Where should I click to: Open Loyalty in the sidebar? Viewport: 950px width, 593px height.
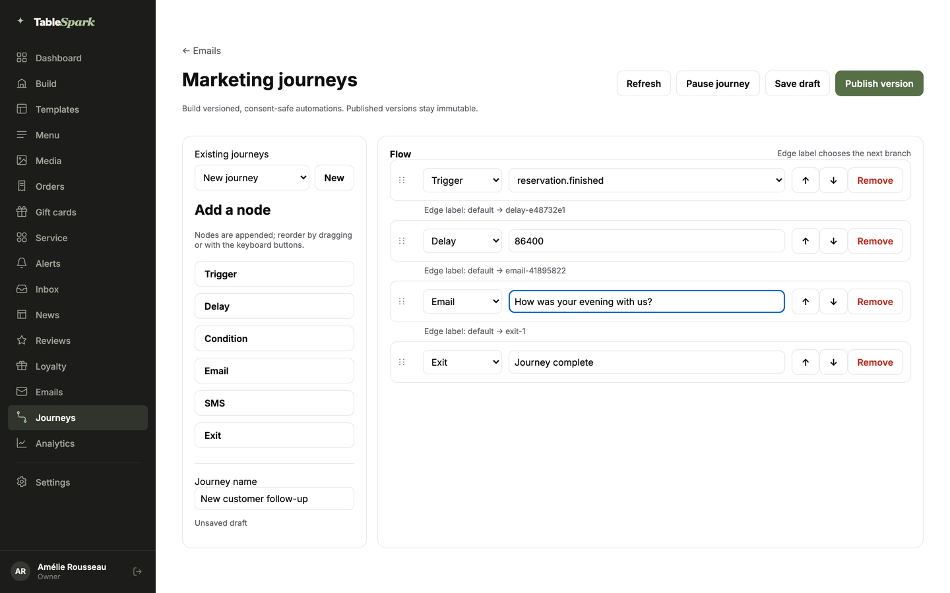pyautogui.click(x=78, y=366)
